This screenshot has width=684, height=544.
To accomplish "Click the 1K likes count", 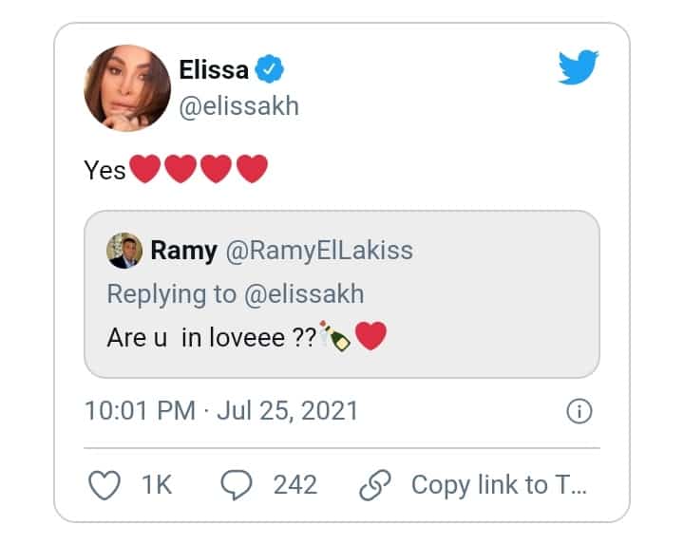I will point(157,485).
